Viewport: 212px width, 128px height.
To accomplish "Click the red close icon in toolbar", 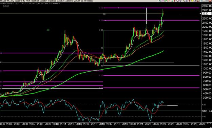I will (x=210, y=1).
